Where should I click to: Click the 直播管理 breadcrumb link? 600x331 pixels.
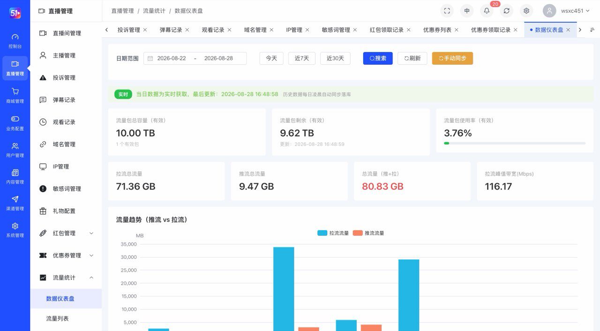click(122, 11)
